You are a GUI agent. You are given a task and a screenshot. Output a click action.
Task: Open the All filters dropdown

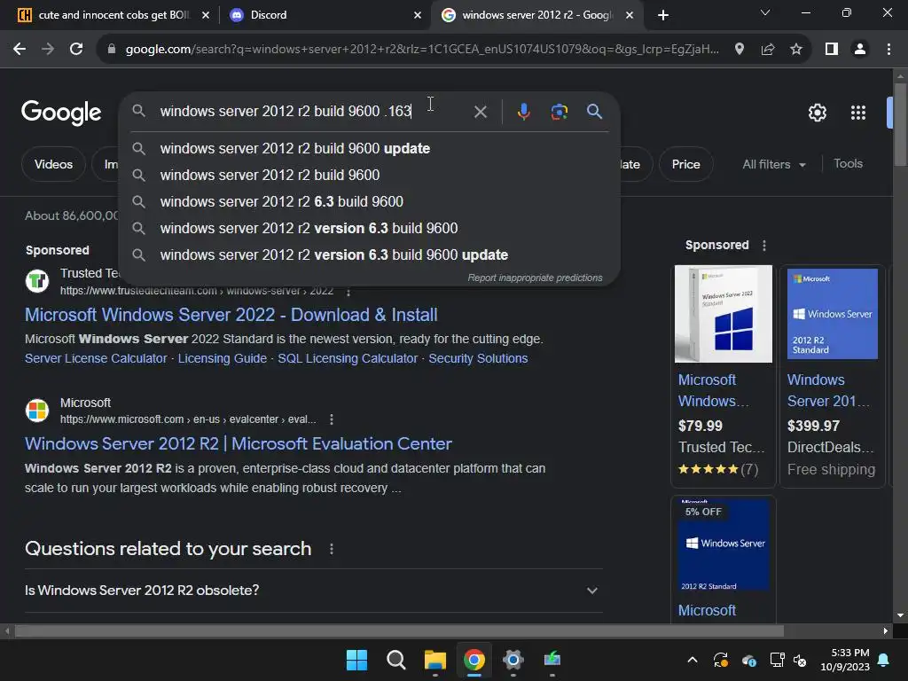click(773, 164)
